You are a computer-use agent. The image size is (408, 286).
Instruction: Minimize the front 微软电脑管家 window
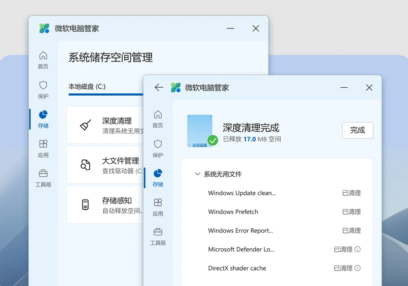pos(344,88)
